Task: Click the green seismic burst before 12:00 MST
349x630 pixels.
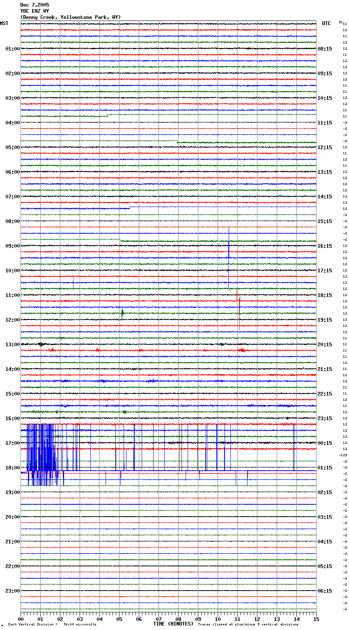Action: pos(122,313)
